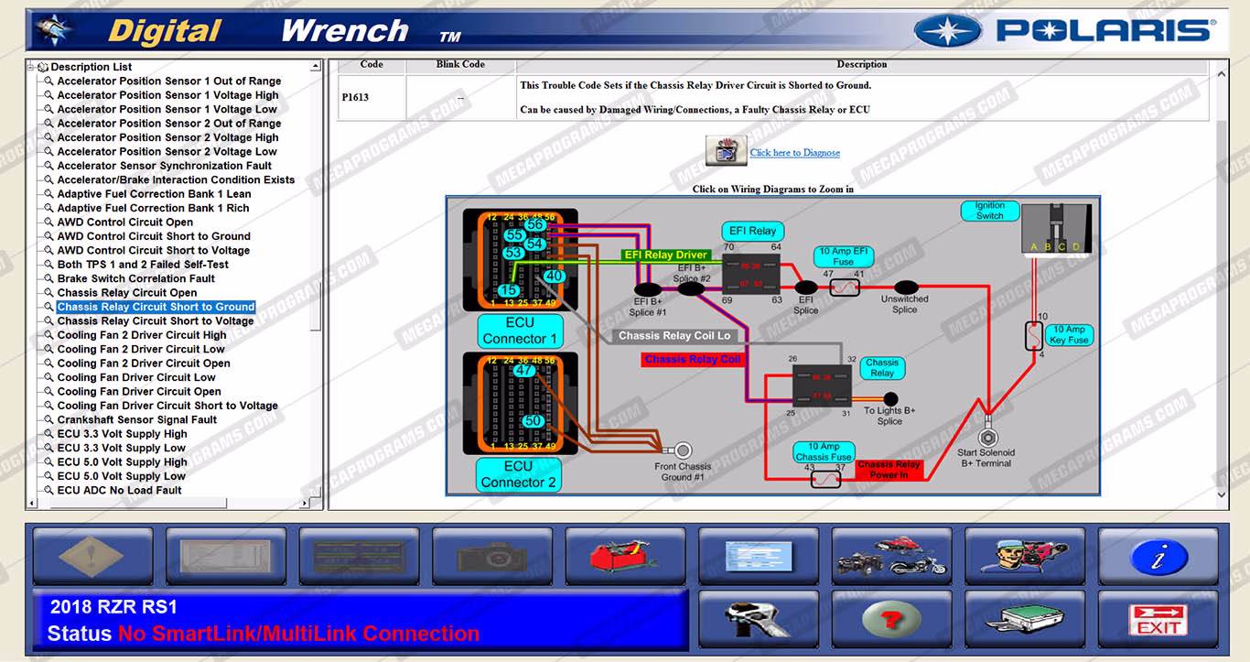Select Accelerator/Brake Interaction Condition Exists
The image size is (1250, 662).
[x=176, y=179]
